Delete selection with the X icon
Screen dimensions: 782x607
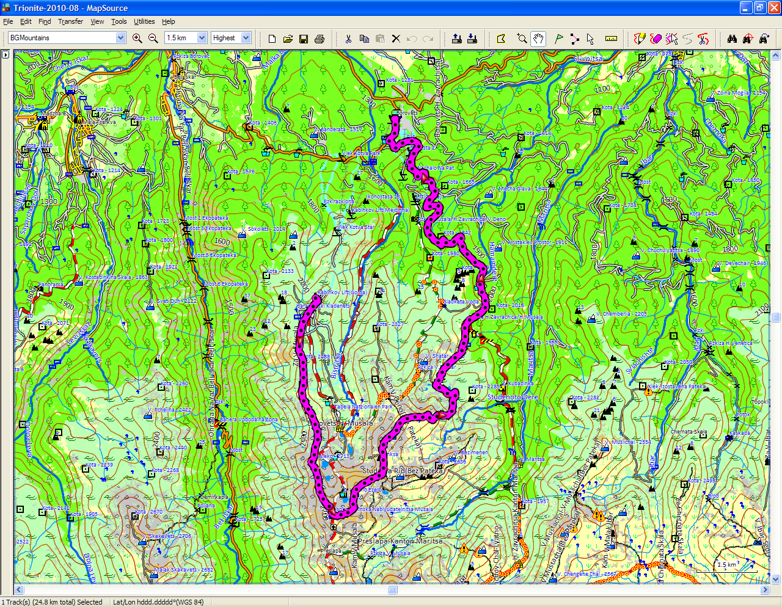pos(396,38)
